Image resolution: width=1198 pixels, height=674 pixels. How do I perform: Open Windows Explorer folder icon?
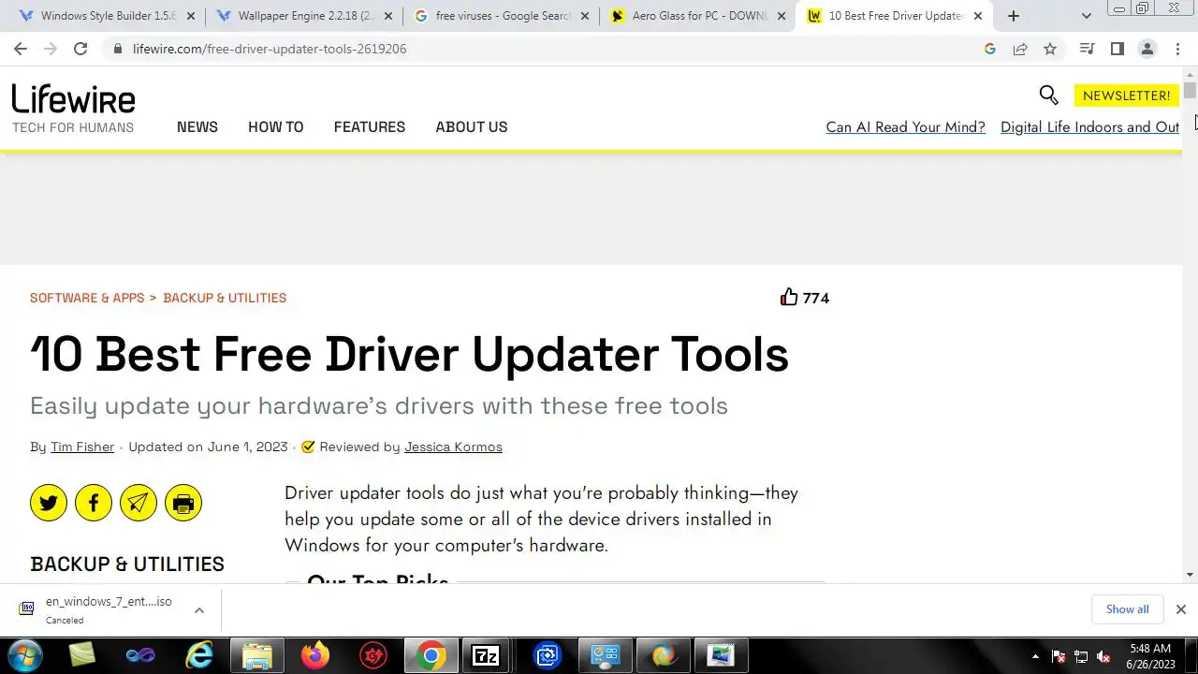256,656
